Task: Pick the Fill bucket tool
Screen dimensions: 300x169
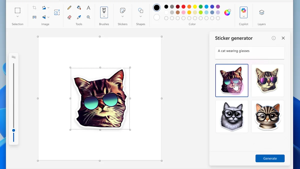Action: pos(79,8)
